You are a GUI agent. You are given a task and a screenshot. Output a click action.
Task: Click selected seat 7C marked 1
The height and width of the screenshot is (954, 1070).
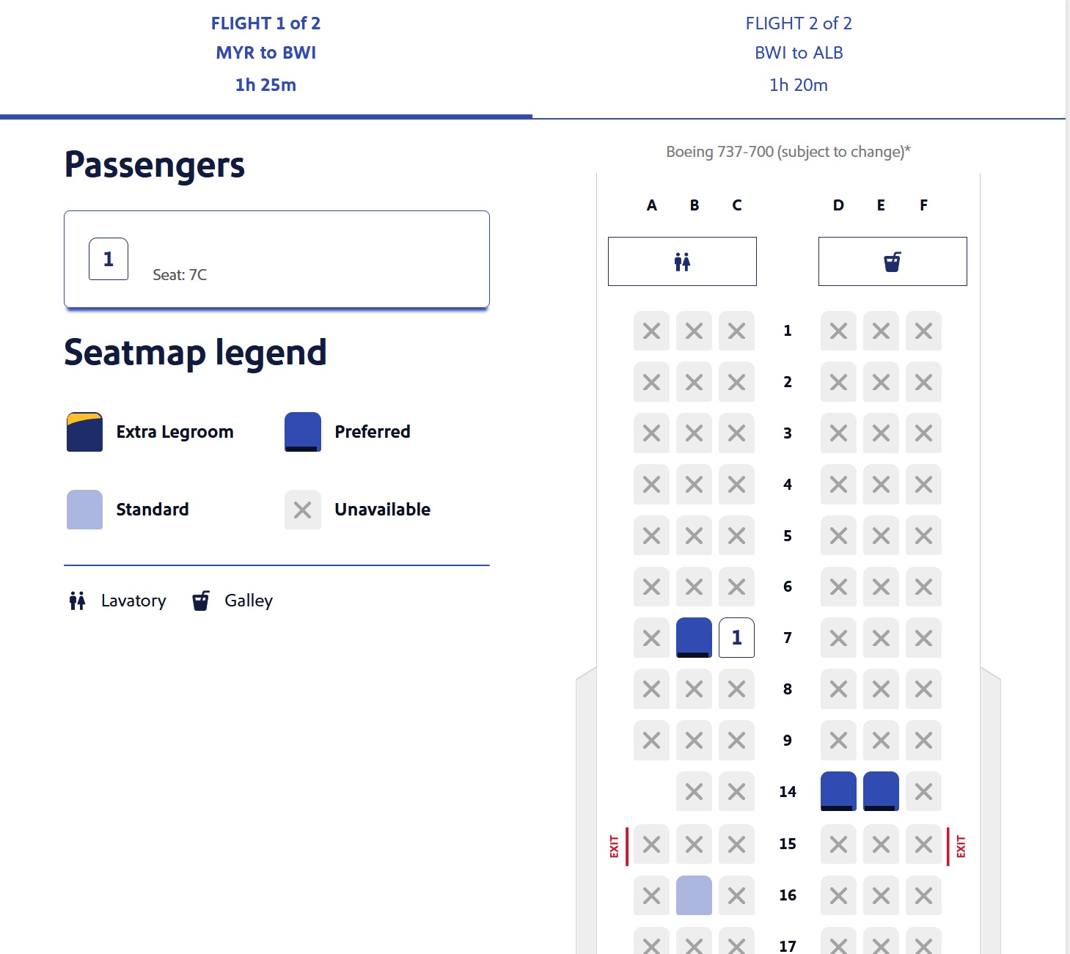click(x=736, y=637)
